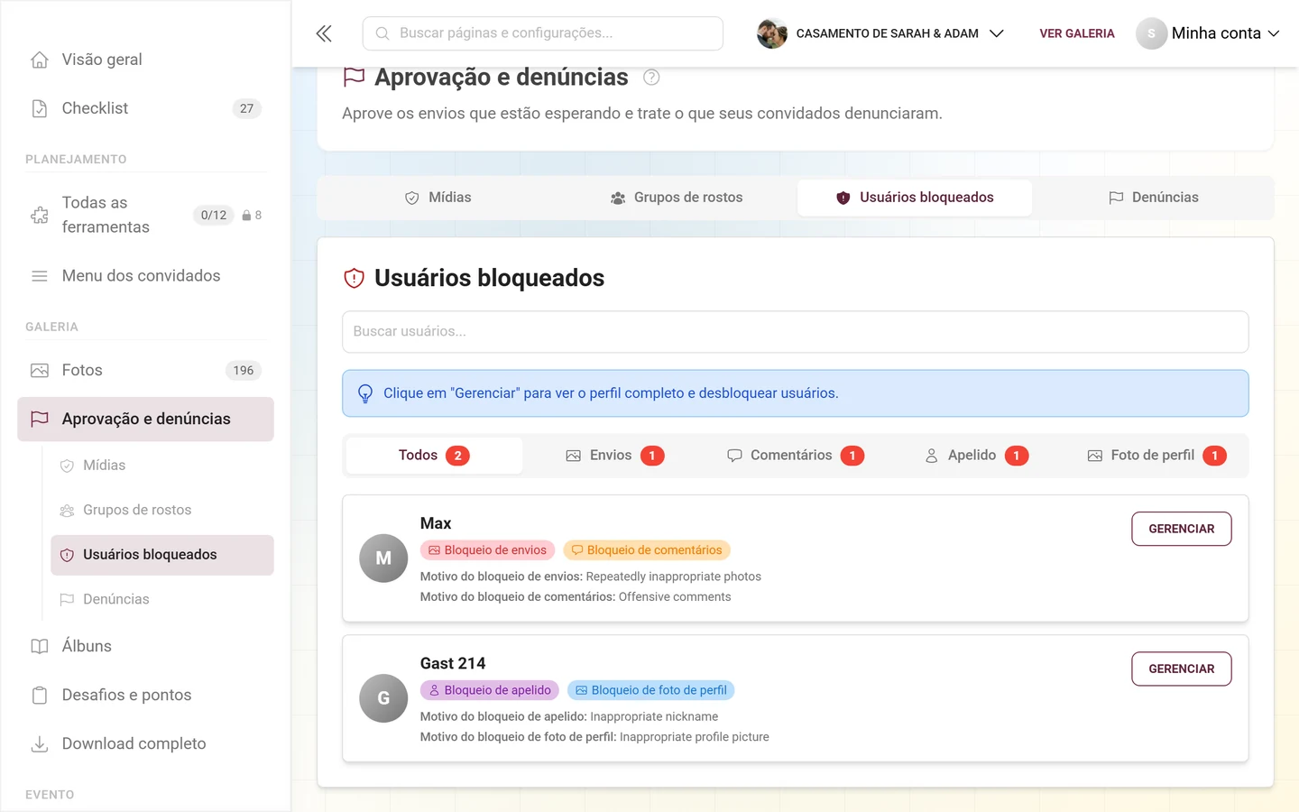The width and height of the screenshot is (1299, 812).
Task: Collapse the sidebar with the double-chevron icon
Action: pyautogui.click(x=324, y=33)
